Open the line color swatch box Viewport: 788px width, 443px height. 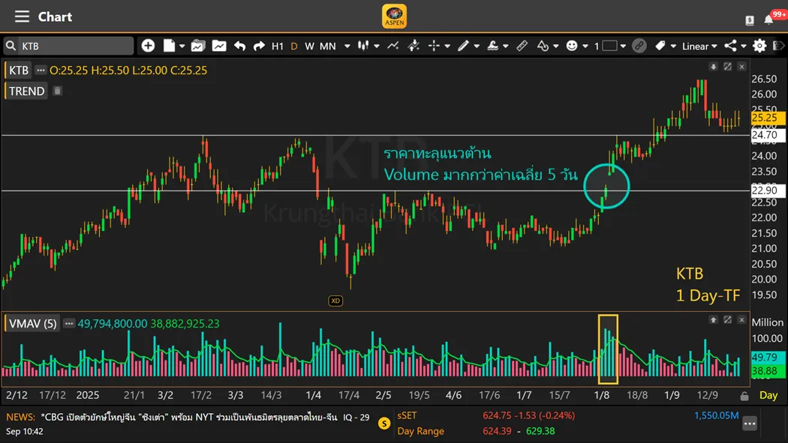pos(609,46)
